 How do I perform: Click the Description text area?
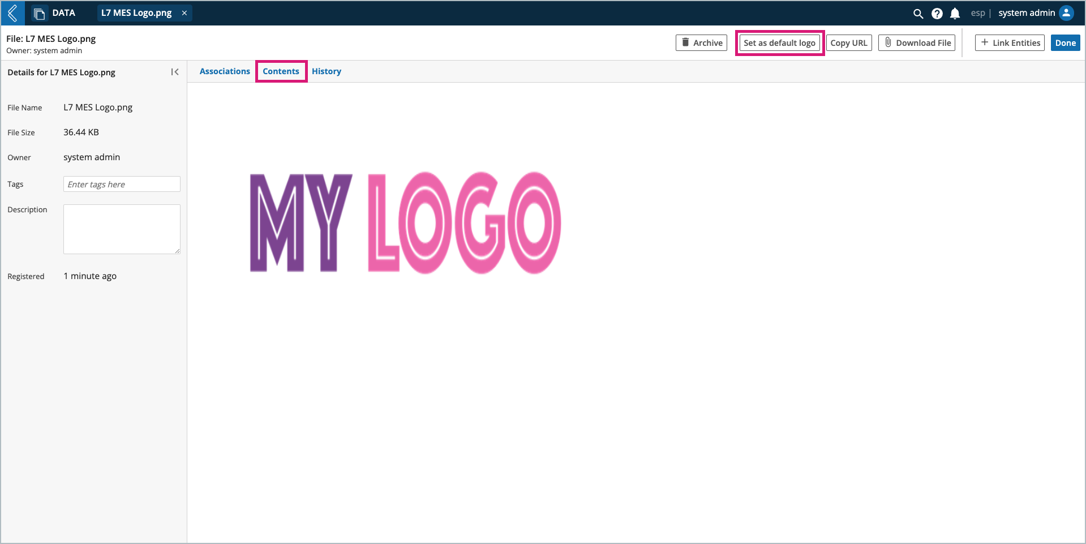[122, 229]
